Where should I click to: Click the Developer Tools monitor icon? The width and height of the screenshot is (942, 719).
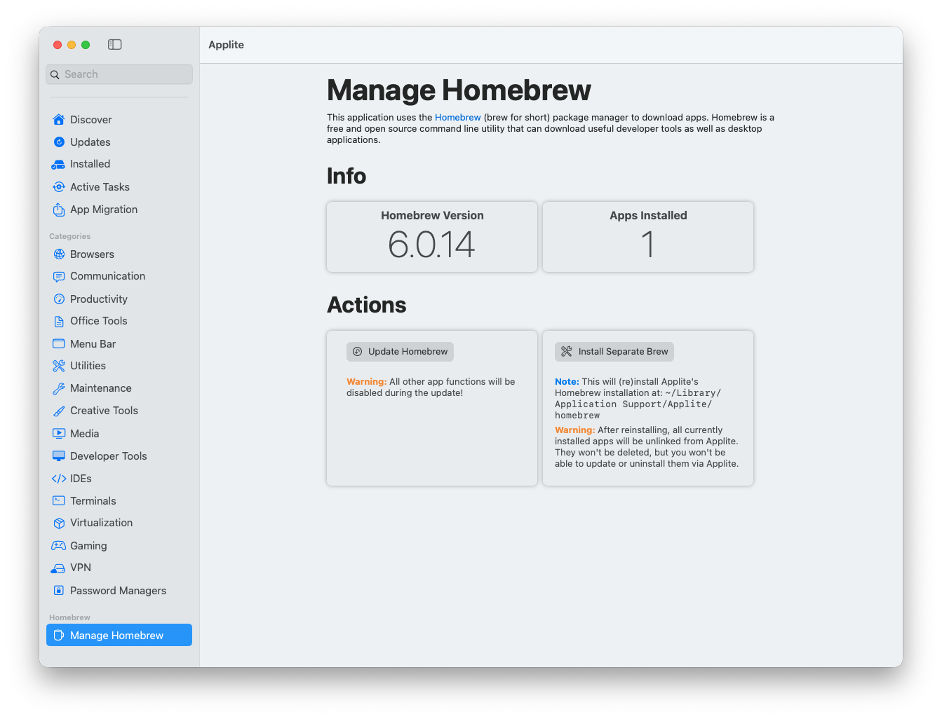click(59, 456)
